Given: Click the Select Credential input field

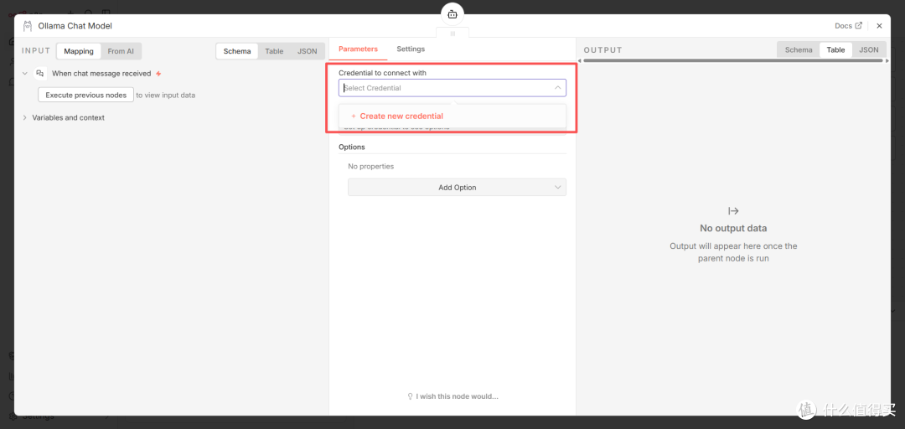Looking at the screenshot, I should coord(452,88).
